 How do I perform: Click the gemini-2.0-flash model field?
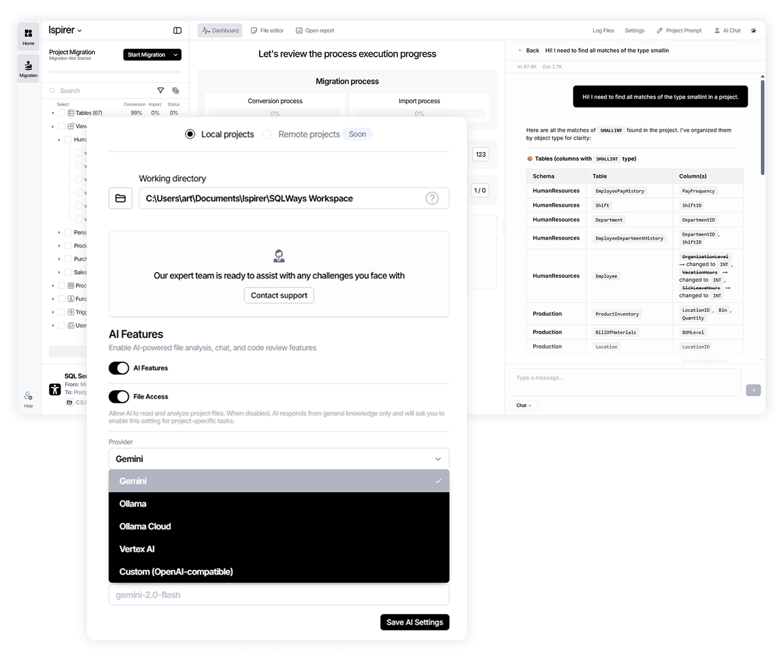pyautogui.click(x=279, y=595)
